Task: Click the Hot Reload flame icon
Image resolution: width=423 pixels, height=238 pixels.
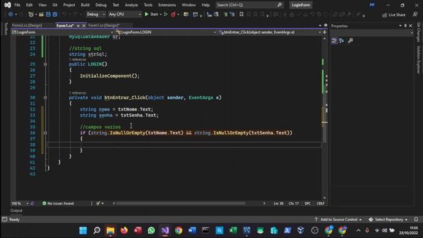Action: (x=173, y=15)
